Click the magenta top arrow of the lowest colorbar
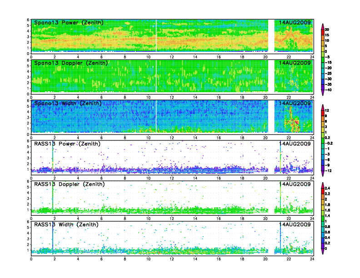The width and height of the screenshot is (360, 278). (x=323, y=185)
